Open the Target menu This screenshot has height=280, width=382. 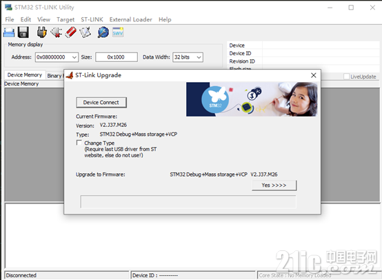pyautogui.click(x=66, y=19)
